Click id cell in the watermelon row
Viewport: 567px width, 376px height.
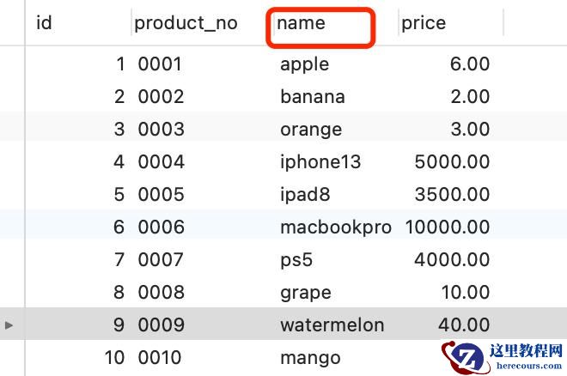pos(119,324)
